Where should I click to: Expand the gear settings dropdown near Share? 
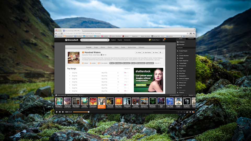tap(161, 52)
